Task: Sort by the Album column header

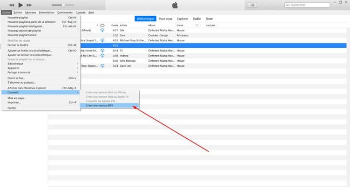Action: [152, 26]
